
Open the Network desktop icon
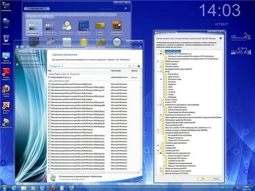click(x=6, y=23)
